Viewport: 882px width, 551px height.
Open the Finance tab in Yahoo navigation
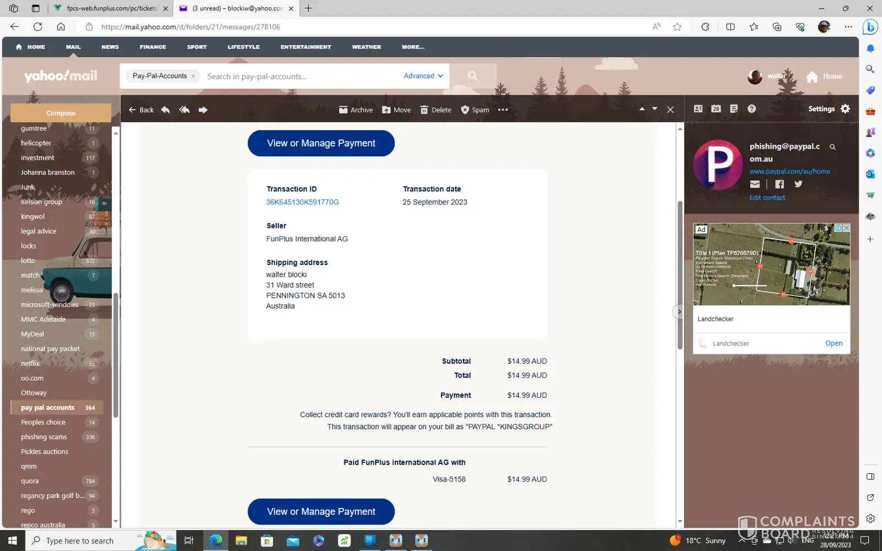click(x=153, y=47)
